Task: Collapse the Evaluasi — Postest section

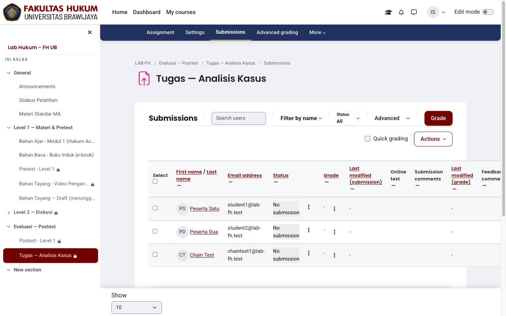Action: [x=9, y=227]
